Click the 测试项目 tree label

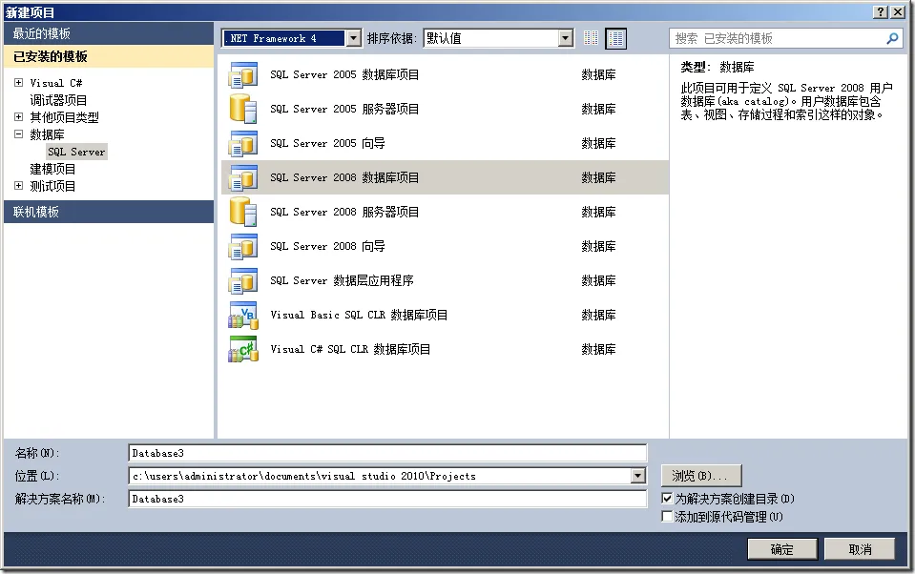[x=52, y=186]
